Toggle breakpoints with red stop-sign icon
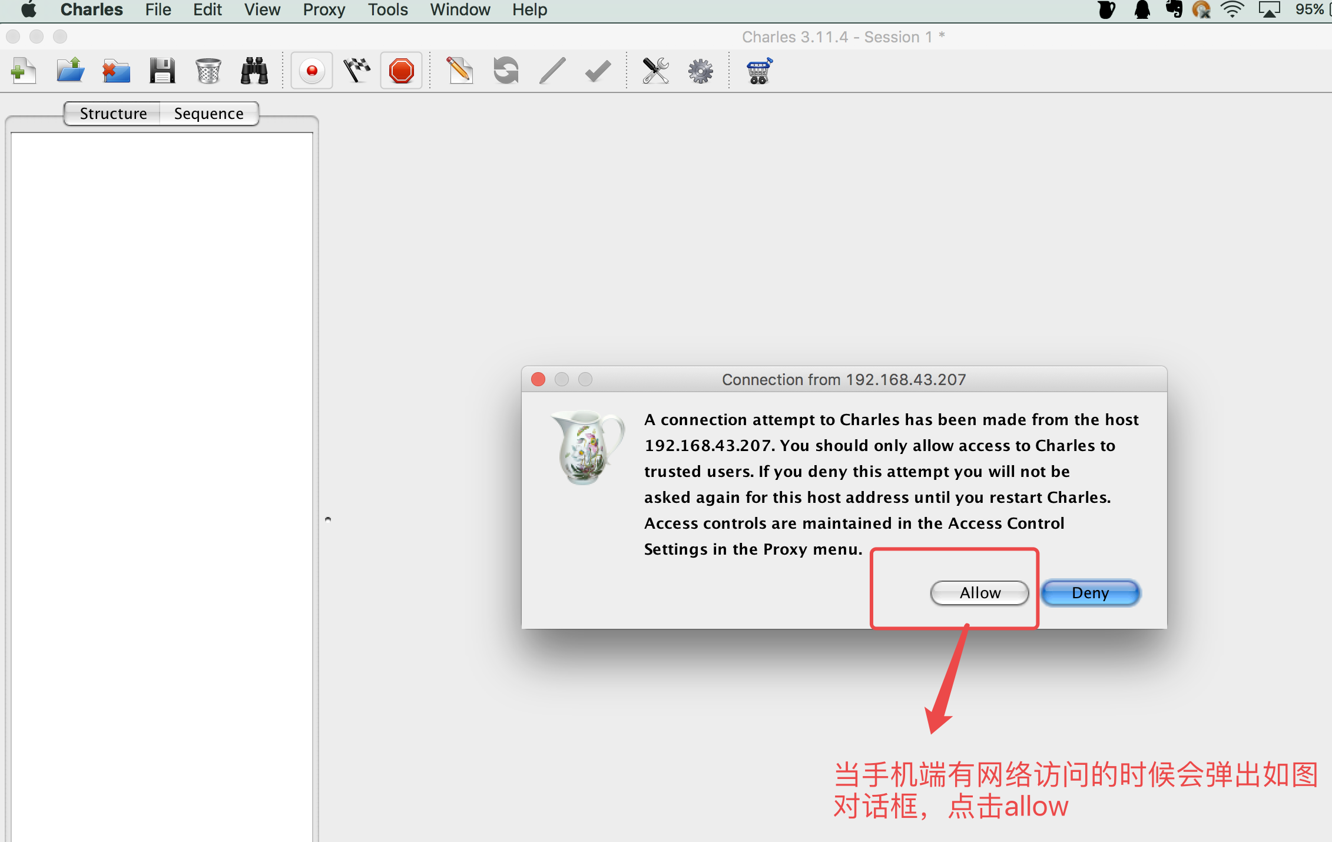1332x842 pixels. click(x=402, y=71)
